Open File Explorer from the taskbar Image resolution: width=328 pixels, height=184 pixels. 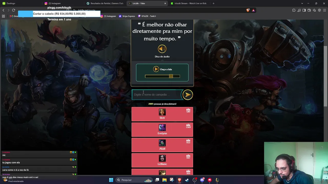tap(165, 180)
